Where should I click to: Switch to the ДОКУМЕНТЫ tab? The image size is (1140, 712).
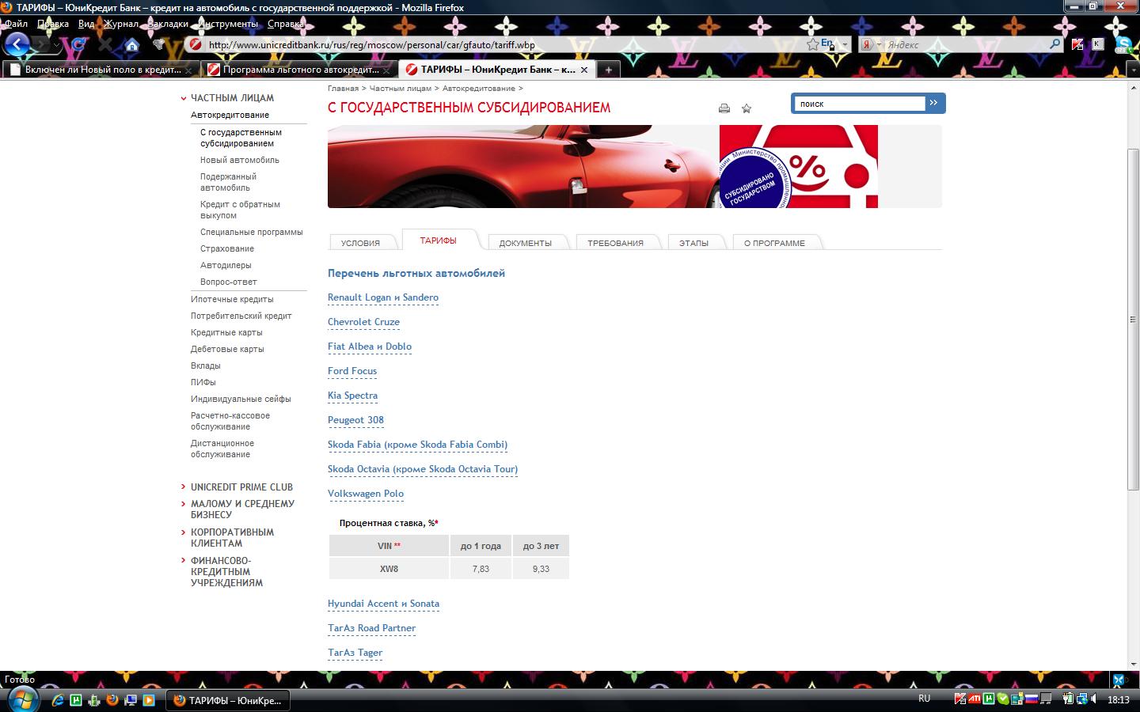[525, 243]
